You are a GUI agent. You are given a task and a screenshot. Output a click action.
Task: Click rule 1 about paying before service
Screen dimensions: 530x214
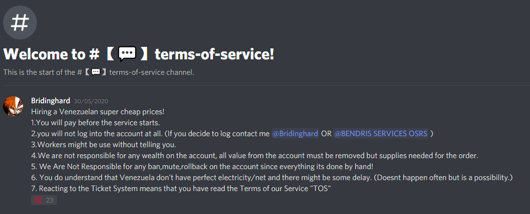pyautogui.click(x=95, y=123)
